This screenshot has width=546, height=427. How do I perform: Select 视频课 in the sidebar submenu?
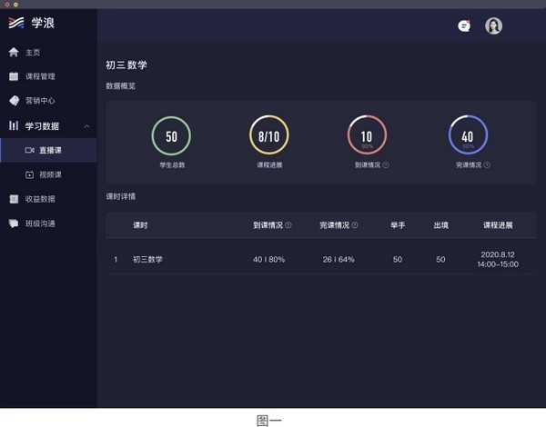[x=49, y=174]
